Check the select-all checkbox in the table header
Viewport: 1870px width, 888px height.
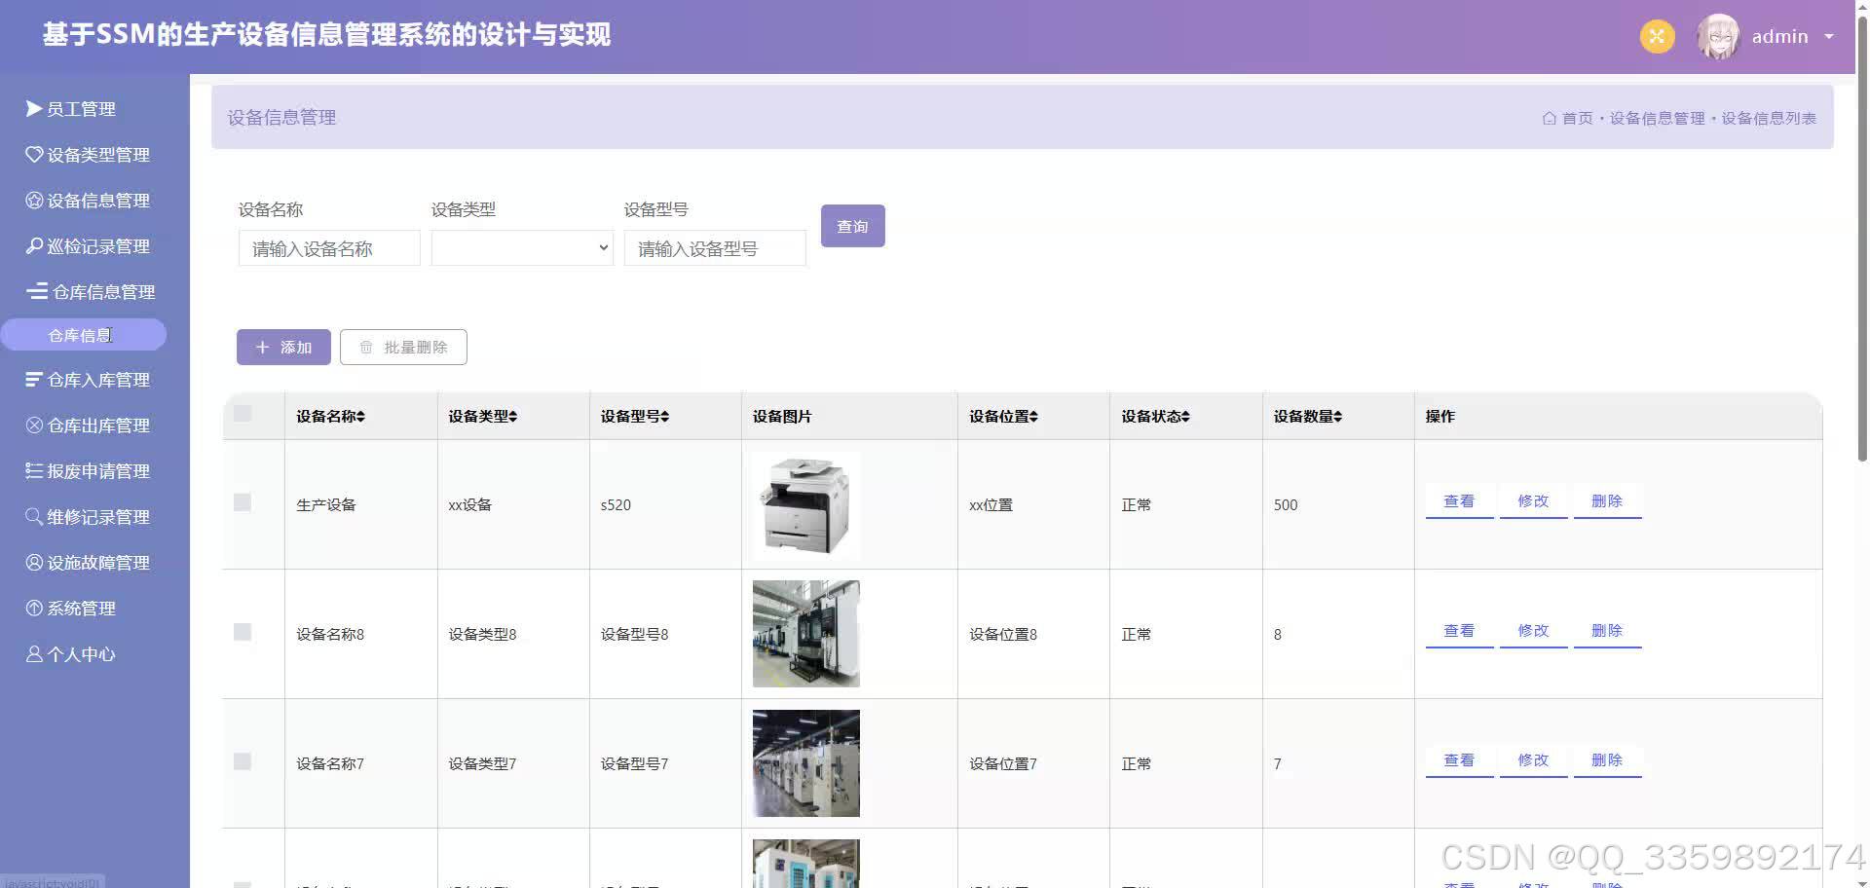click(242, 413)
